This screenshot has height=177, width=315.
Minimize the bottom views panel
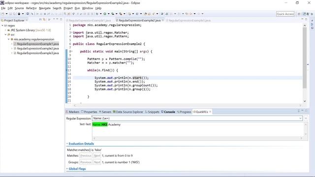(x=302, y=111)
